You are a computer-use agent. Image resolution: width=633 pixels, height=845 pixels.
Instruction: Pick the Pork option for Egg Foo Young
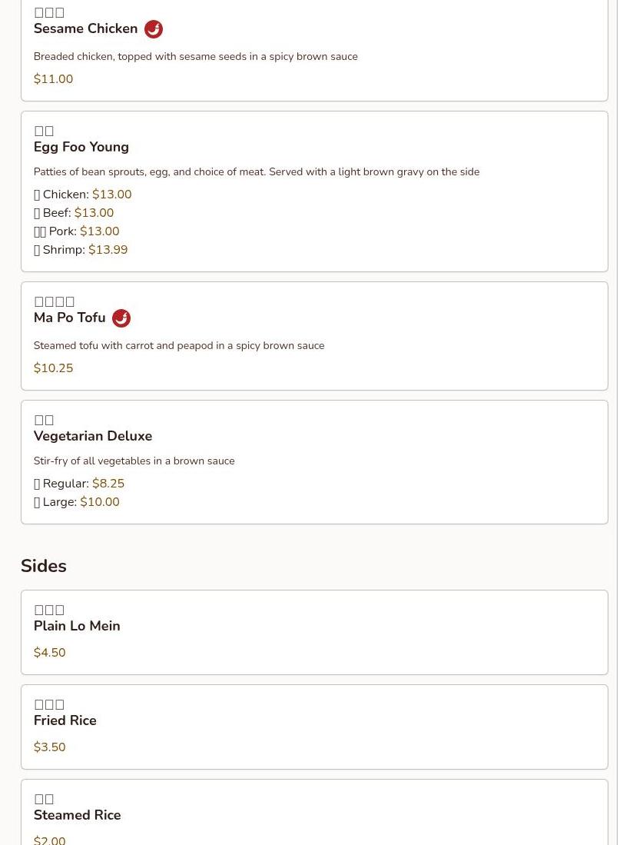coord(76,231)
